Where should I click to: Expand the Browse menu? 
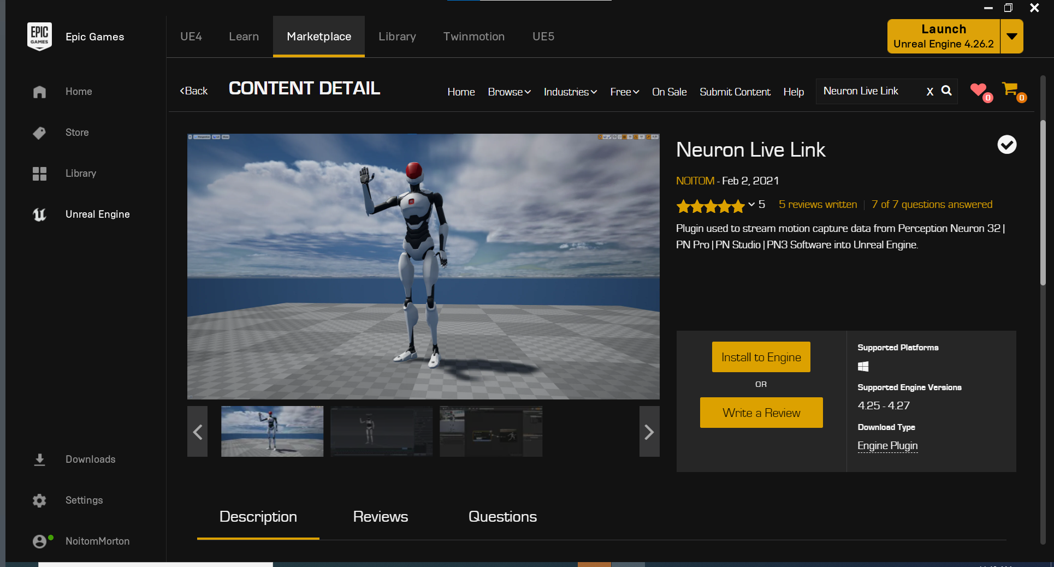tap(509, 92)
